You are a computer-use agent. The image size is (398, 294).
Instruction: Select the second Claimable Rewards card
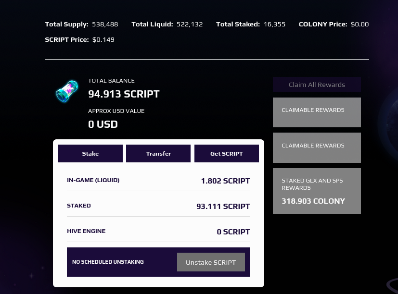click(x=317, y=147)
